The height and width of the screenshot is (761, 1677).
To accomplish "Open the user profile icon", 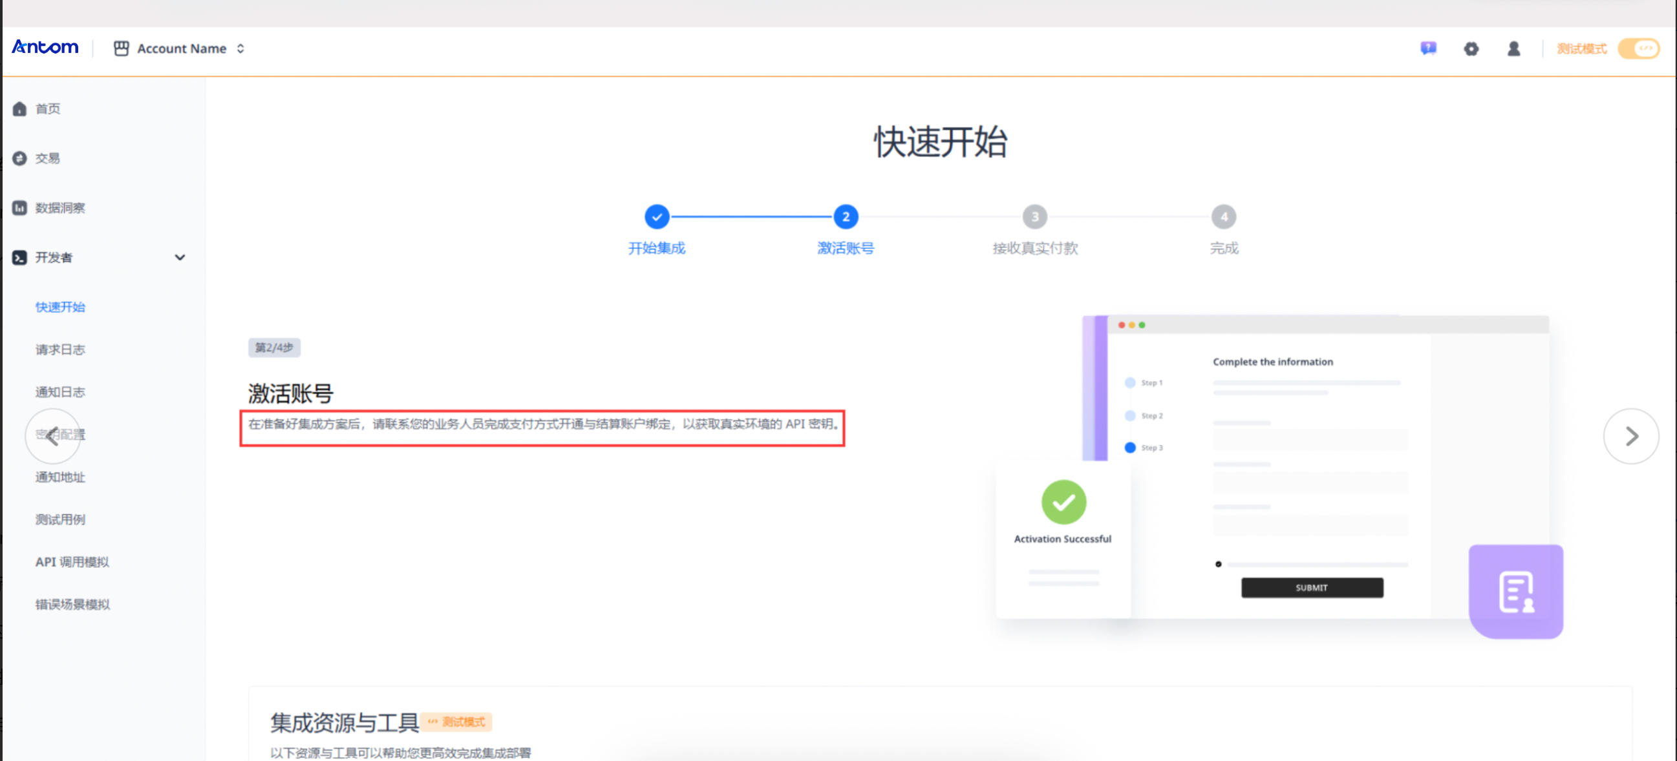I will (1513, 49).
